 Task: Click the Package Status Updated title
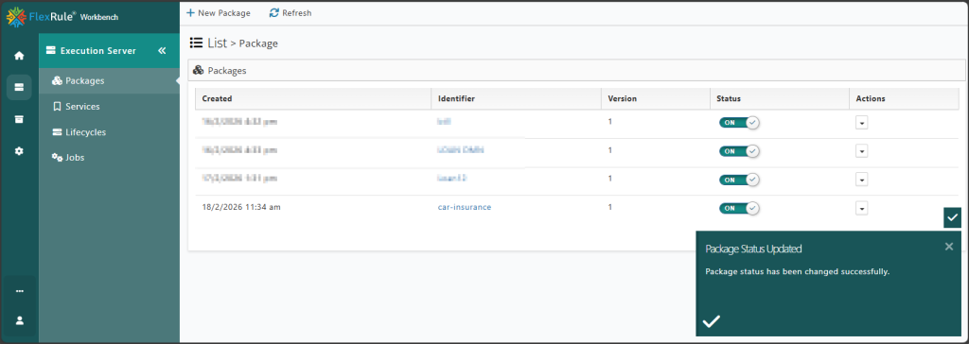coord(753,249)
